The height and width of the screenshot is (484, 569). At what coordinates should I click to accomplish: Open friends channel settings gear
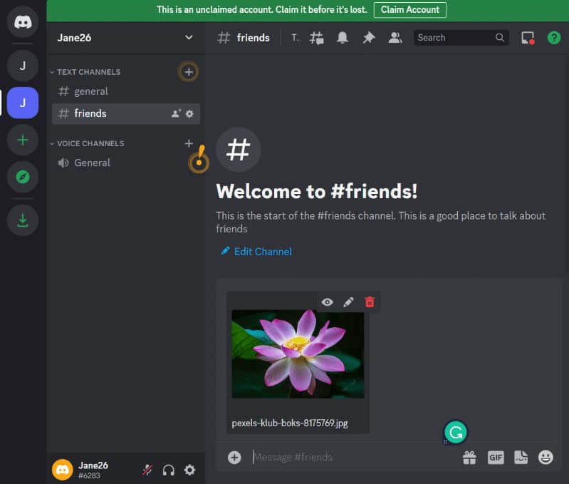pyautogui.click(x=189, y=113)
